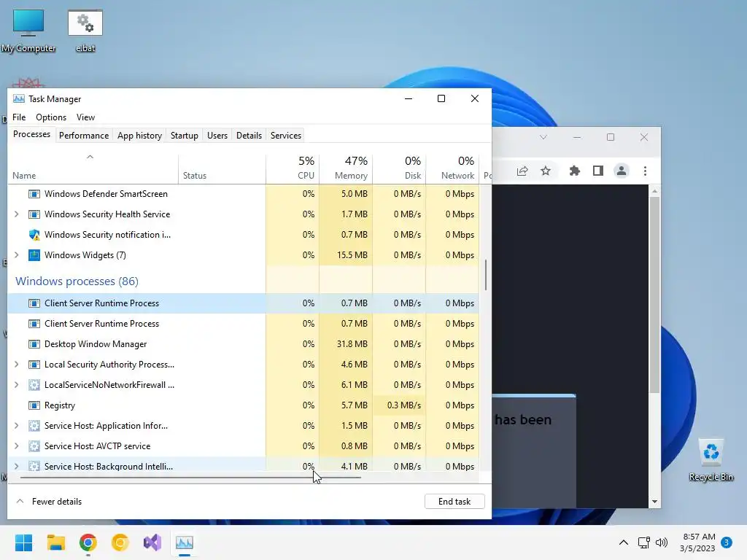The width and height of the screenshot is (747, 560).
Task: Sort by the Memory column header
Action: click(346, 168)
